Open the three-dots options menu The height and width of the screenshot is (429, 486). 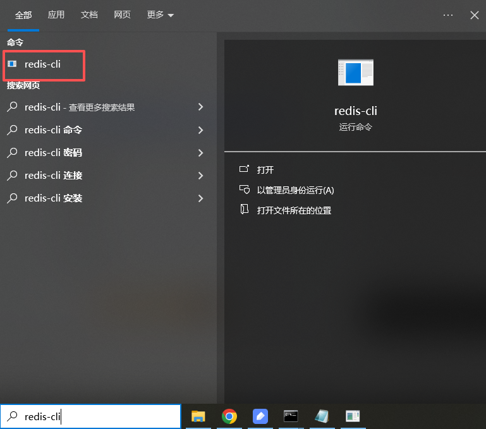tap(448, 15)
